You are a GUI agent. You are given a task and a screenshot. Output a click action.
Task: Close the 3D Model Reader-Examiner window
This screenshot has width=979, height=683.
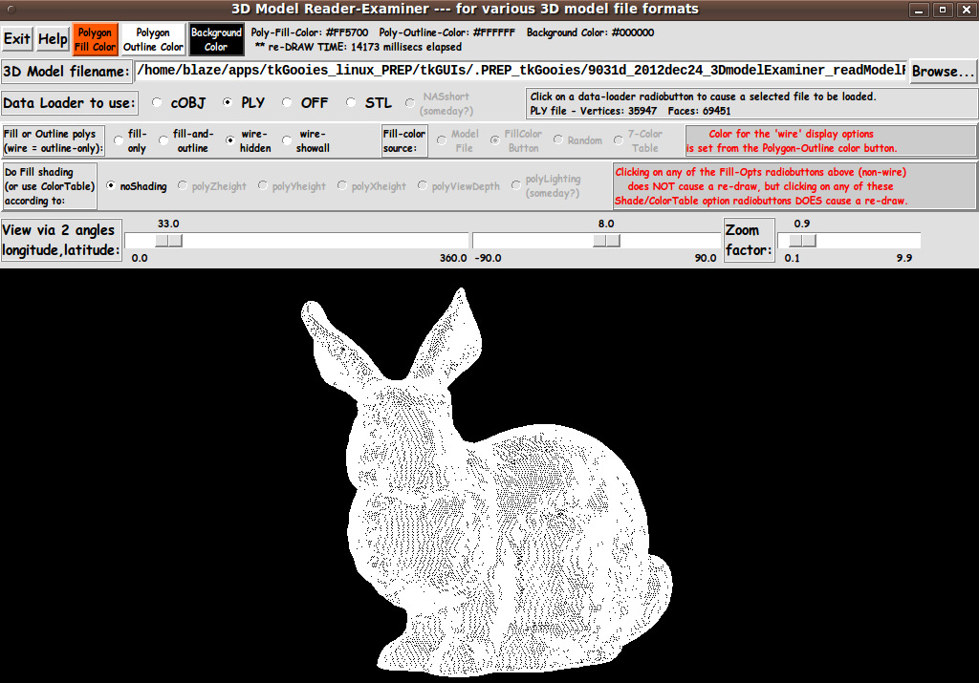click(966, 10)
